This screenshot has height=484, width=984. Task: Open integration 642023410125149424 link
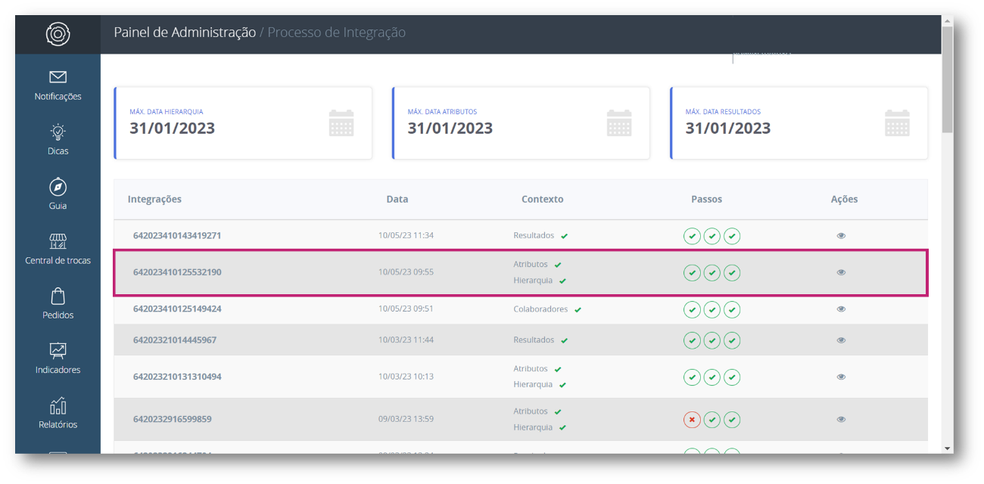[177, 309]
